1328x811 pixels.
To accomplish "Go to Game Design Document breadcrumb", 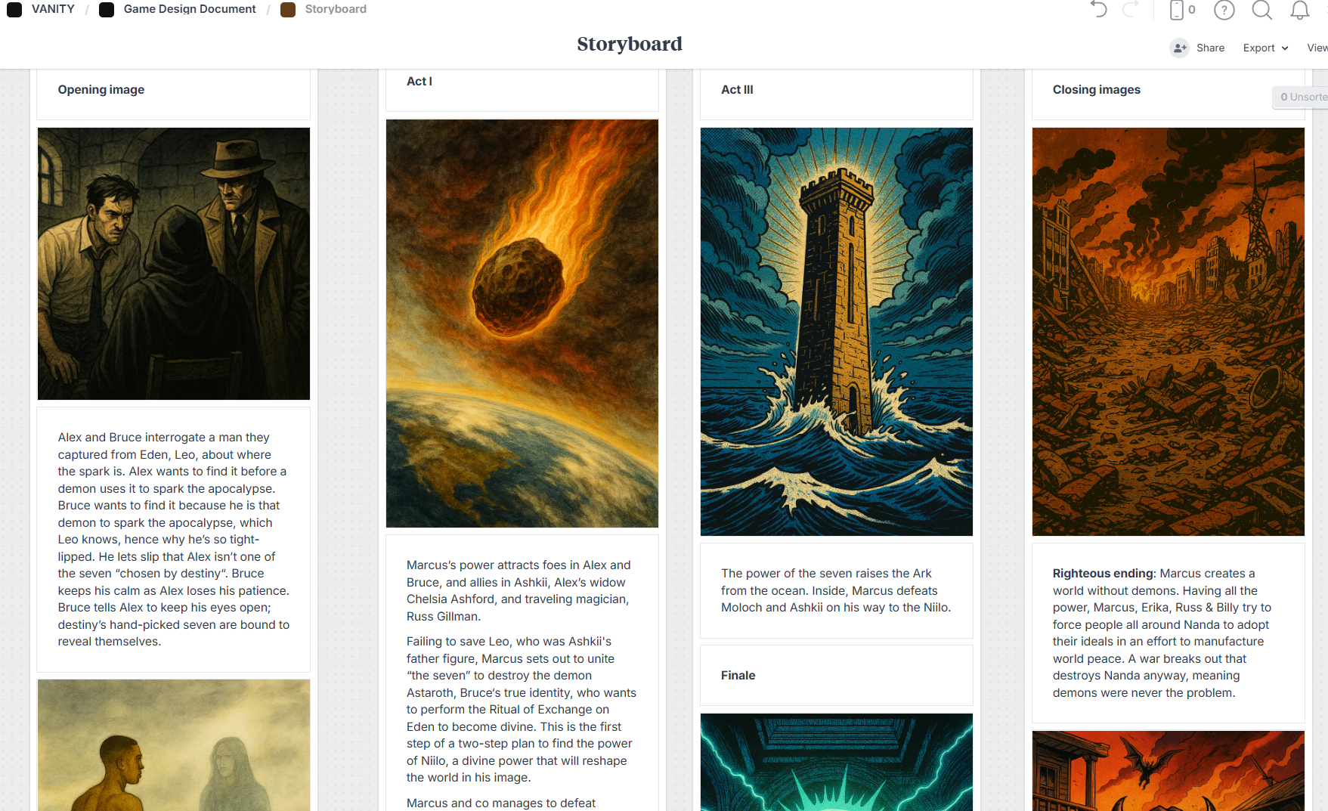I will click(x=190, y=9).
